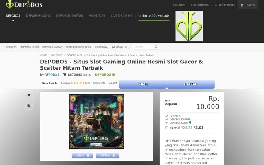Go to Sign In
This screenshot has height=165, width=264.
251,5
